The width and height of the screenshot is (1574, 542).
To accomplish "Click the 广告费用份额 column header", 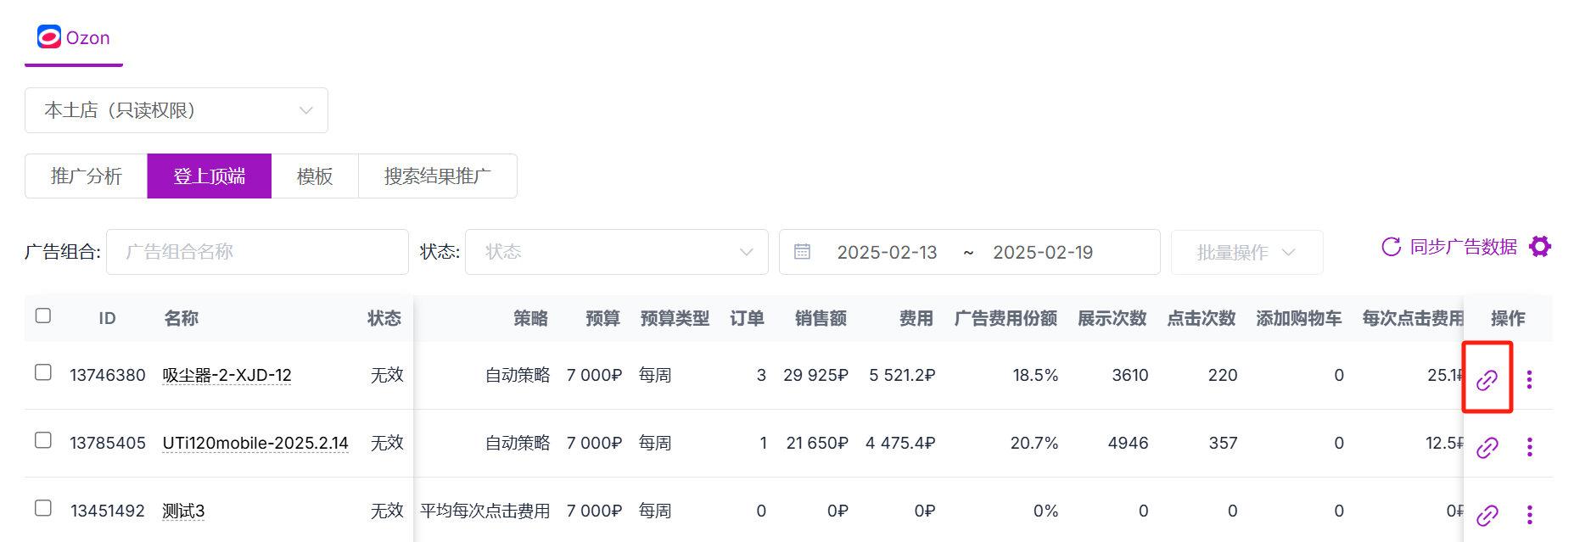I will 1005,318.
